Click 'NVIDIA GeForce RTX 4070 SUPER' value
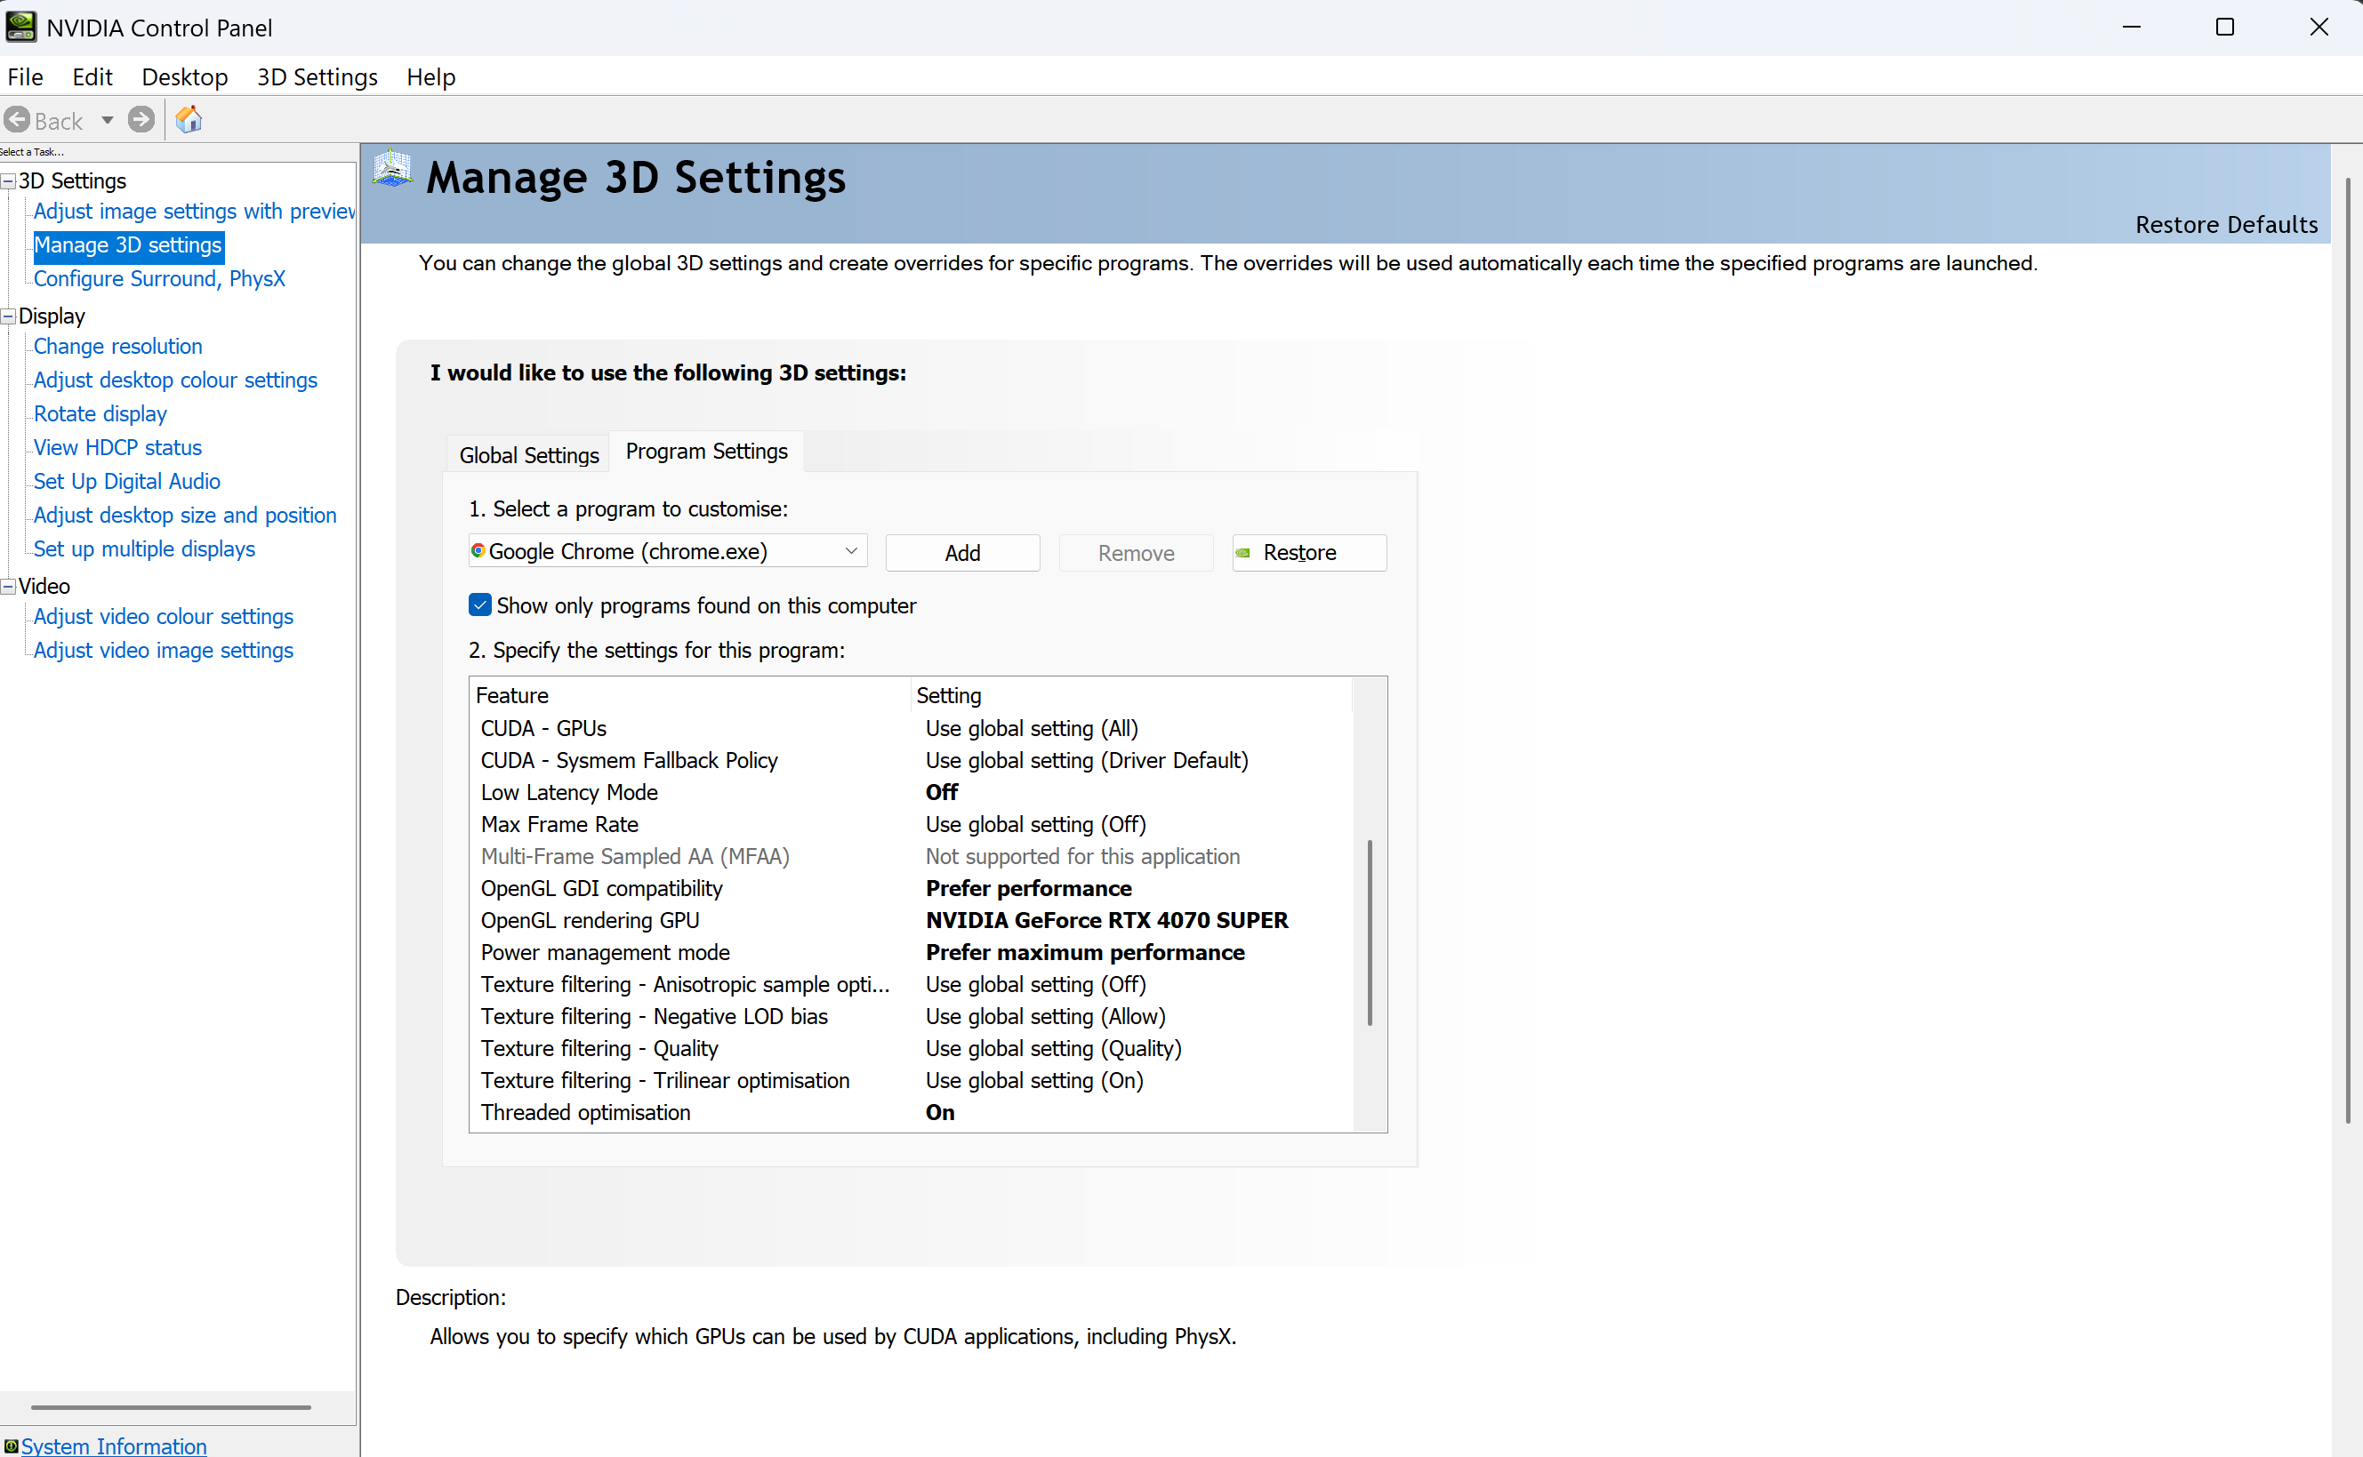This screenshot has height=1457, width=2363. pyautogui.click(x=1106, y=920)
